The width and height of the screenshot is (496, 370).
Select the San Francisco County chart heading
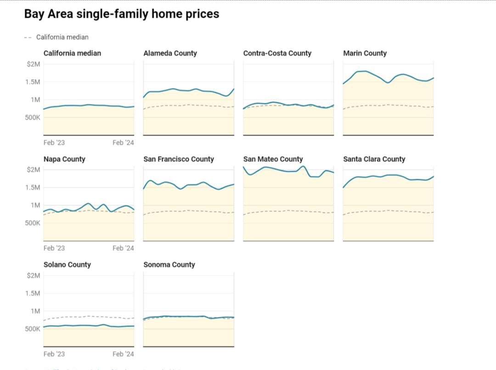click(x=179, y=159)
